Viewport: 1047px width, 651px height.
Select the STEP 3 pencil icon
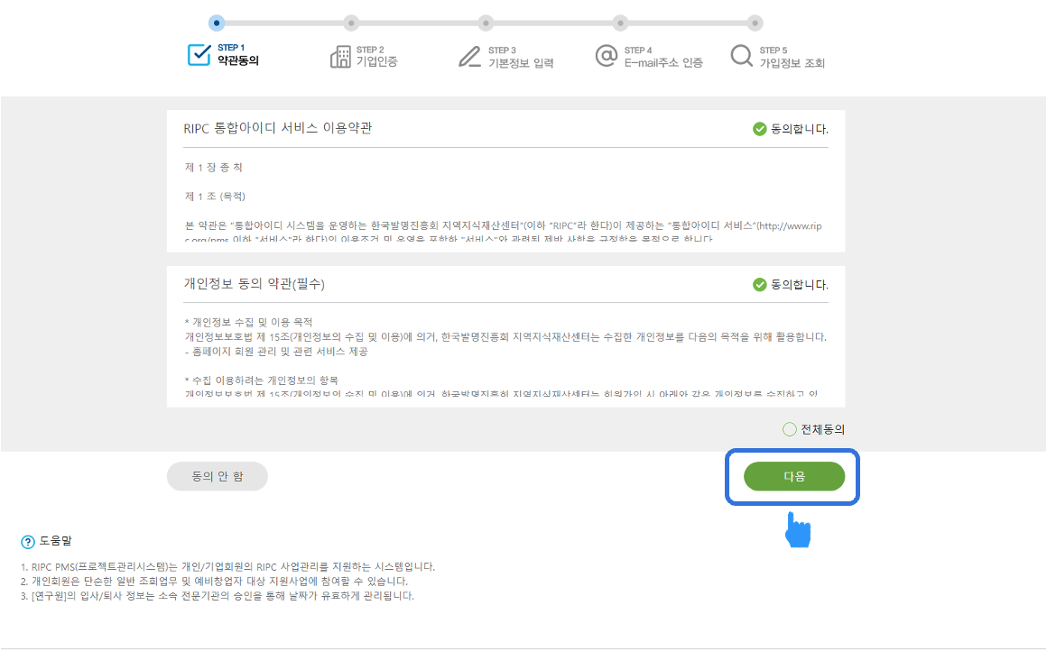click(x=469, y=56)
